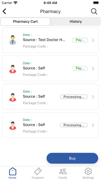This screenshot has height=180, width=101.
Task: Tap the blue Buy button
Action: pos(72,158)
